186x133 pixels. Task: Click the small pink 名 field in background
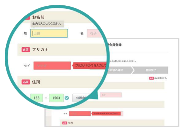pos(110,95)
